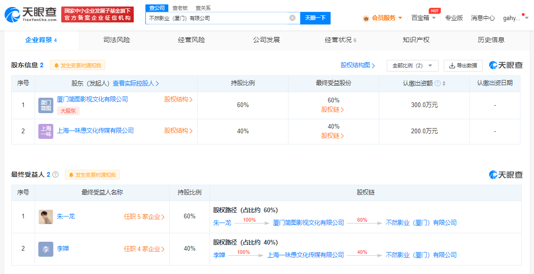Click 不然影业 link in the 40% equity path
This screenshot has height=274, width=534.
tap(421, 255)
